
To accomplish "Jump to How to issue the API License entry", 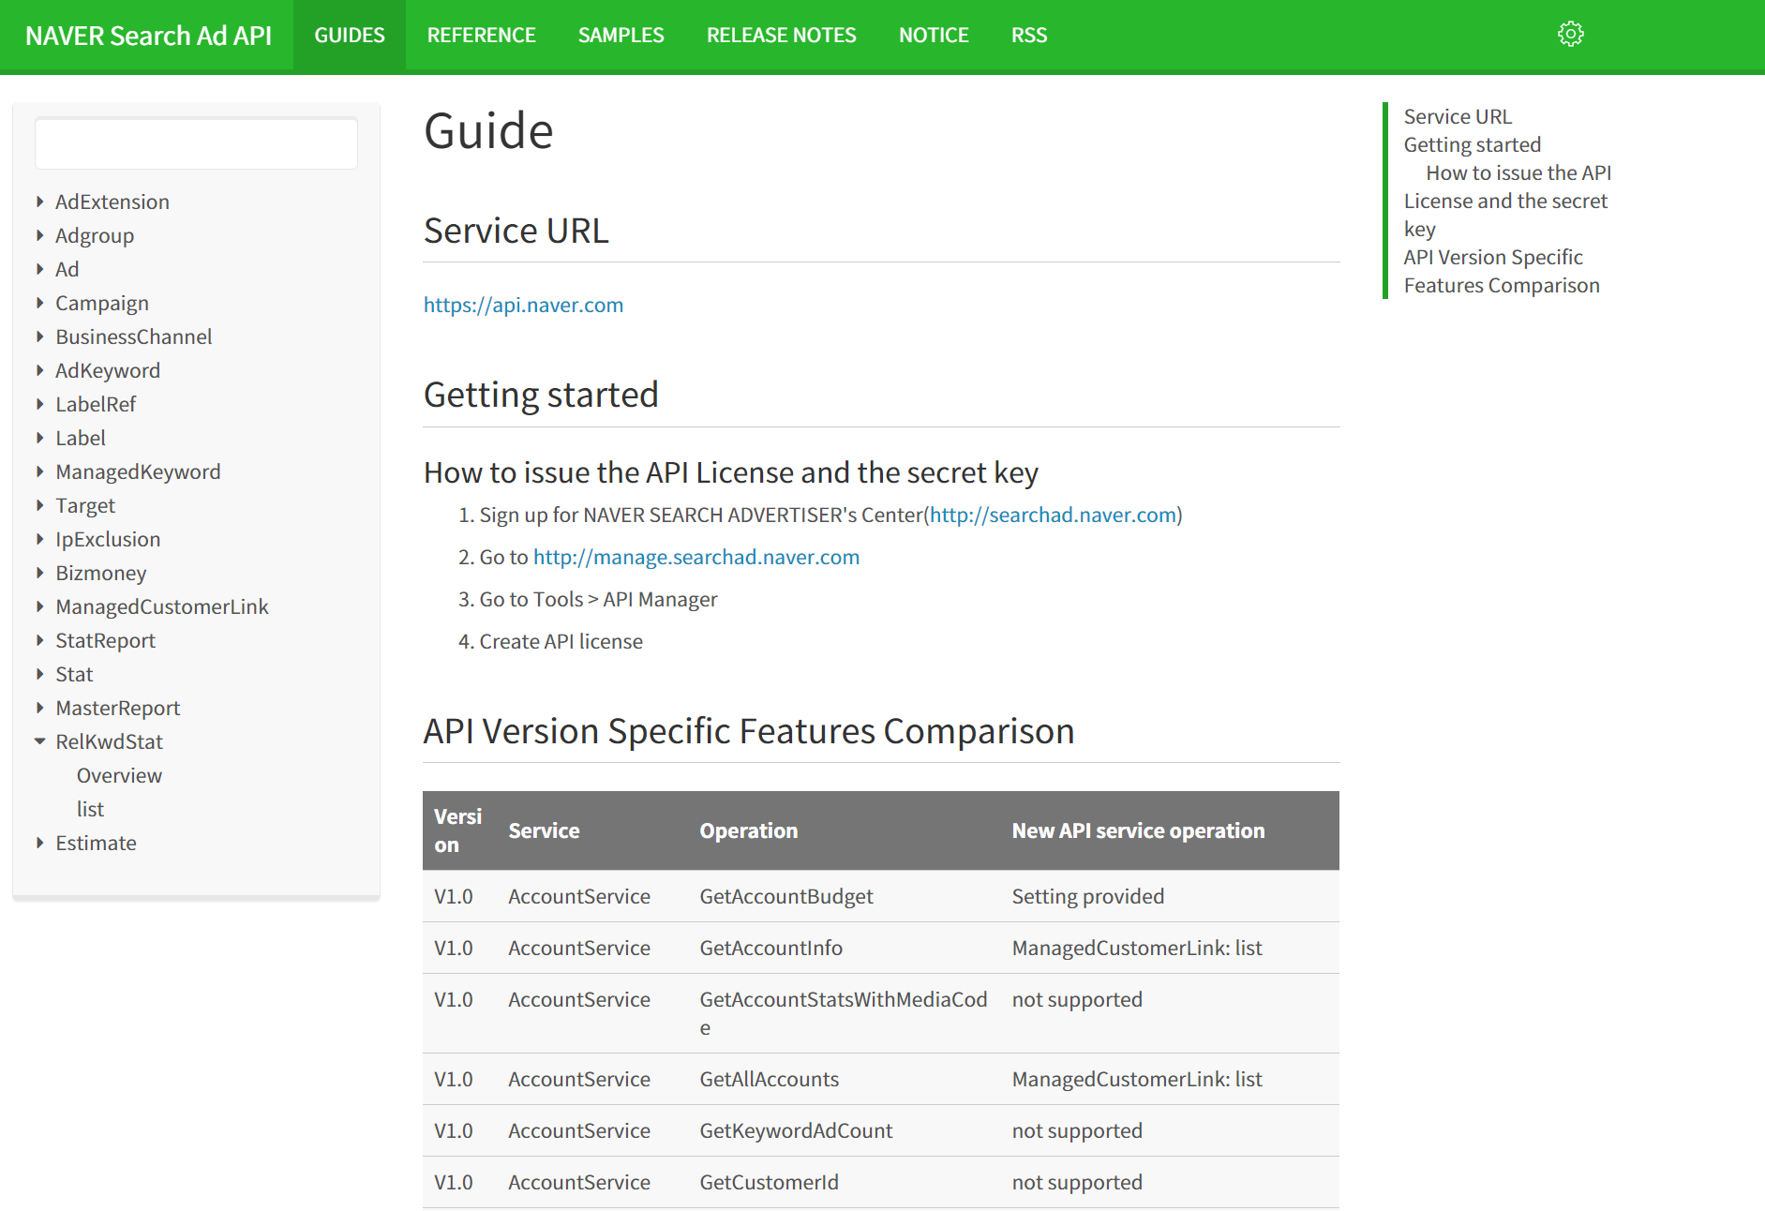I will [x=1507, y=201].
